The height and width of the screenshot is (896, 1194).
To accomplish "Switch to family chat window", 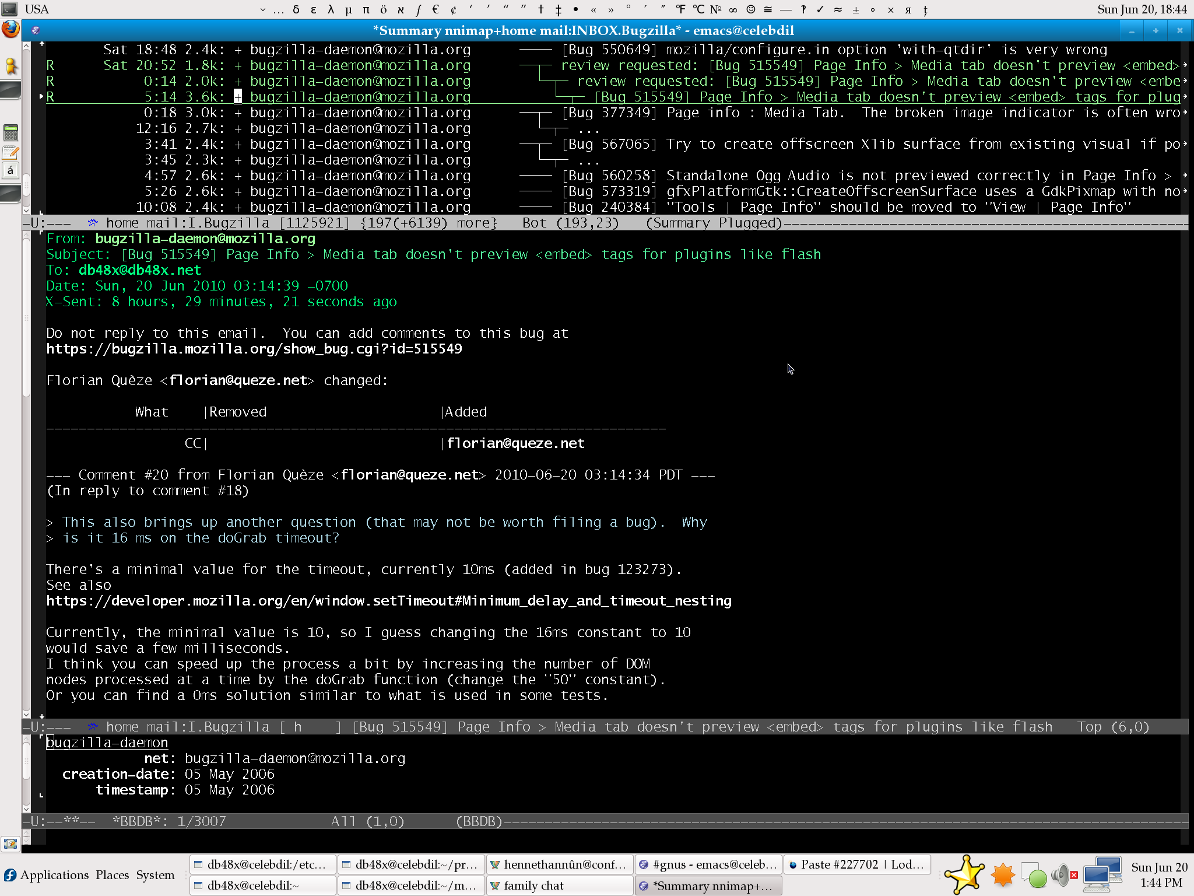I will click(559, 885).
